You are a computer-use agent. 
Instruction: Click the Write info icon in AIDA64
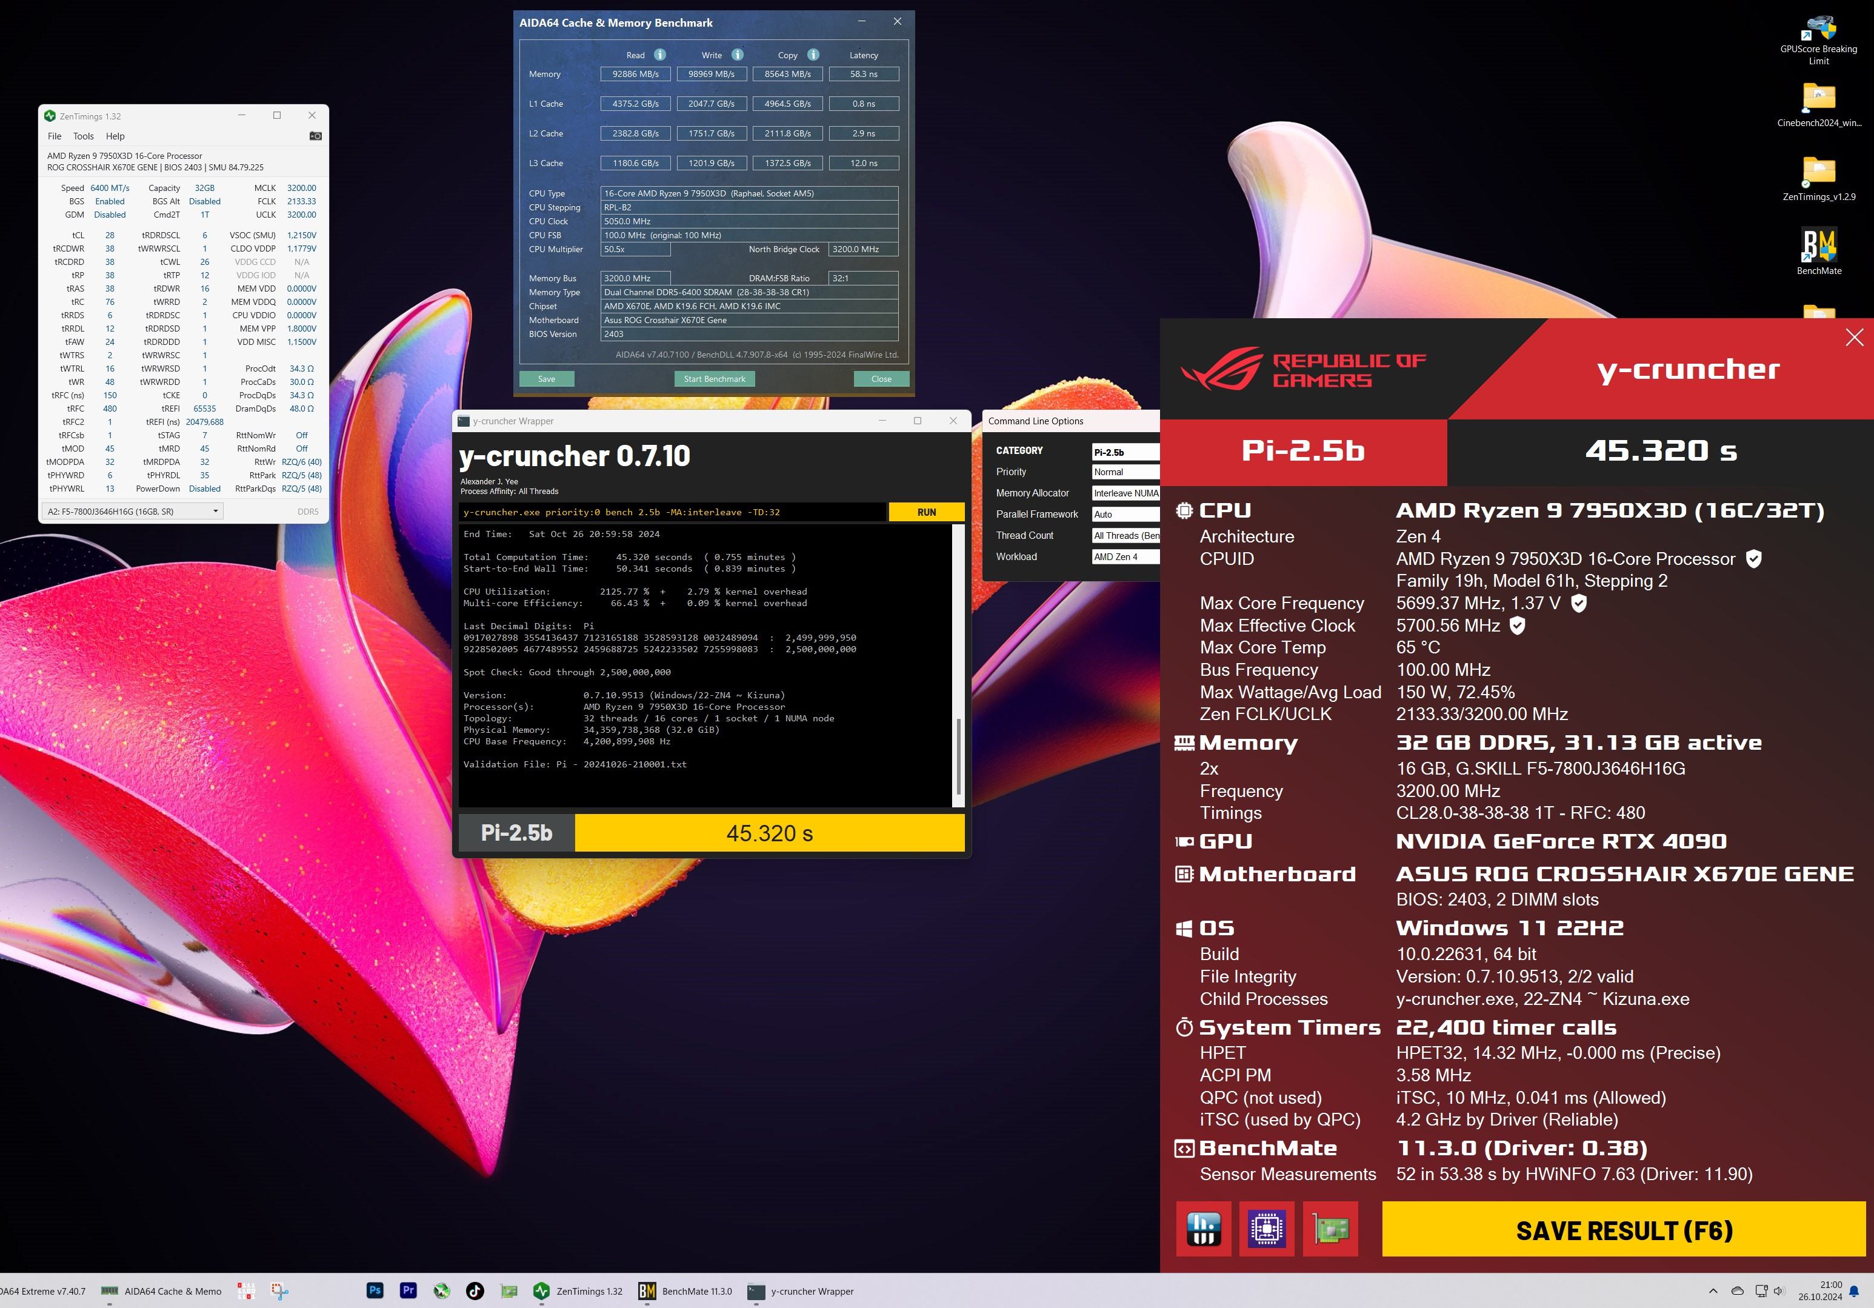tap(737, 55)
